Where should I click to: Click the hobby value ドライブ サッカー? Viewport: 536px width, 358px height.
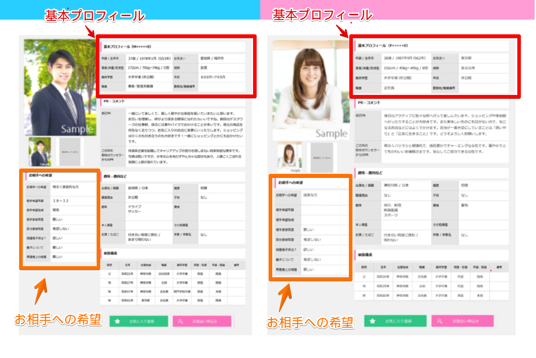(135, 210)
